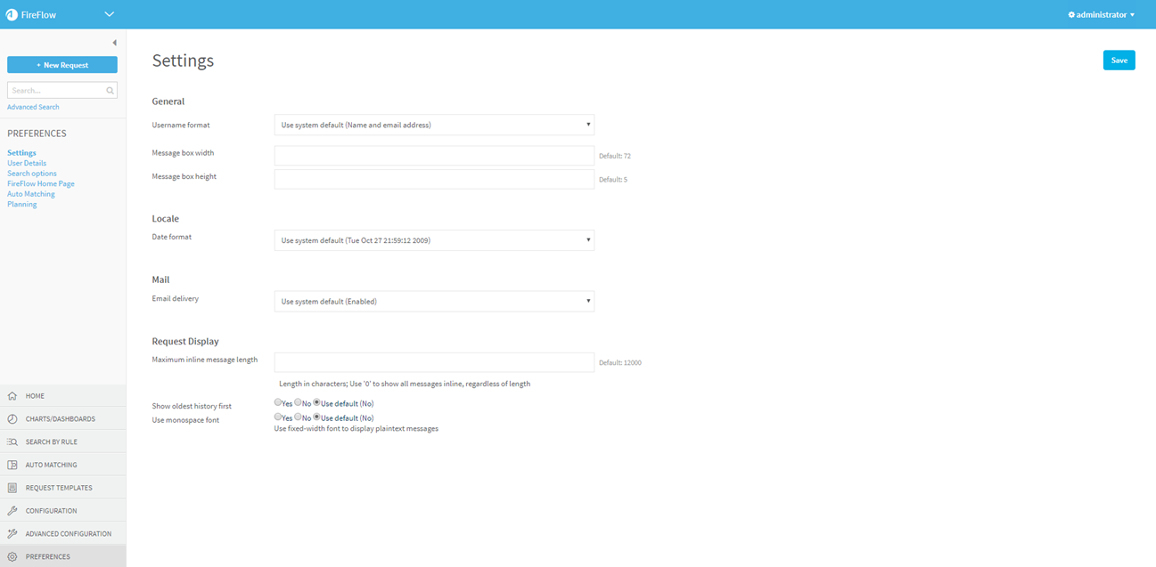
Task: Open the FireFlow product switcher chevron
Action: [x=110, y=14]
